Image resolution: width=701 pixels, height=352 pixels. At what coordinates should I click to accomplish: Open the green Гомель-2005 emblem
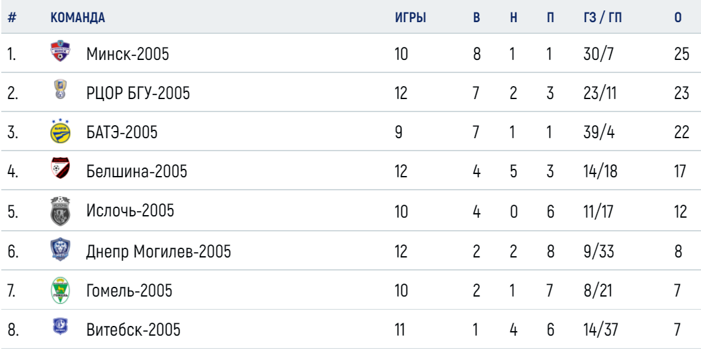pyautogui.click(x=60, y=290)
